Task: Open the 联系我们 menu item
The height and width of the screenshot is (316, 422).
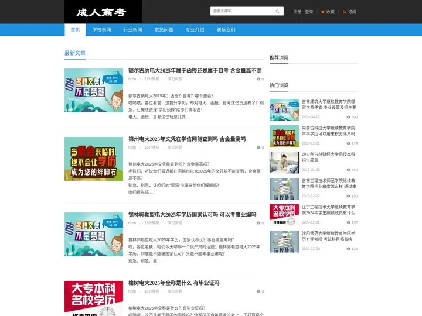Action: coord(226,30)
